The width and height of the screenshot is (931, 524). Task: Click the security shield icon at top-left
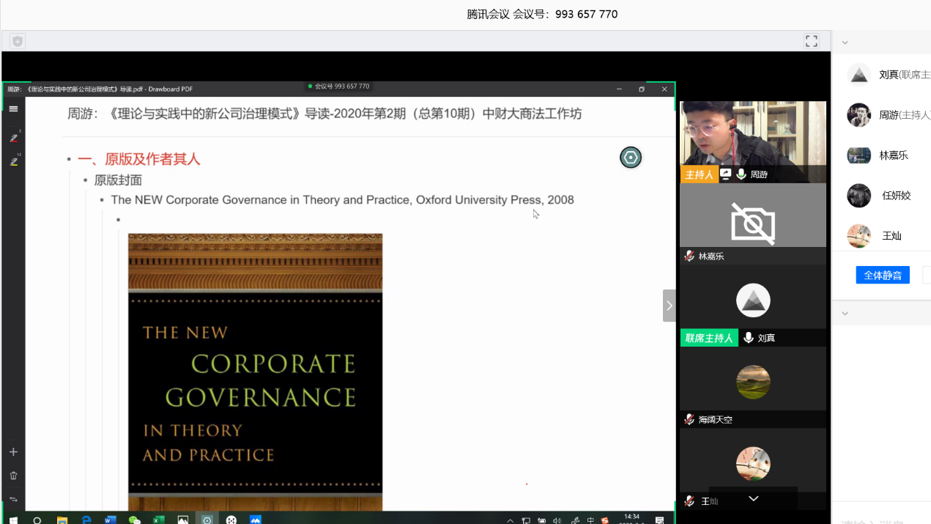click(18, 42)
